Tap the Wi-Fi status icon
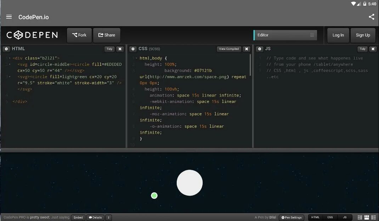 pyautogui.click(x=353, y=4)
